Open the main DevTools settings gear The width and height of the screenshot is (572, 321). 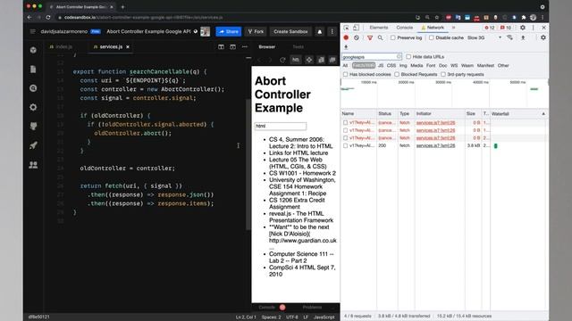tap(523, 28)
